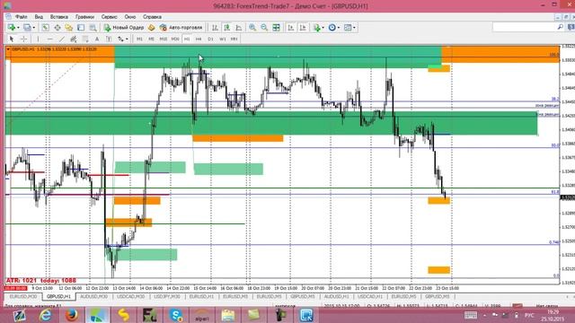Viewport: 575px width, 323px height.
Task: Open the Графики menu
Action: click(x=84, y=17)
